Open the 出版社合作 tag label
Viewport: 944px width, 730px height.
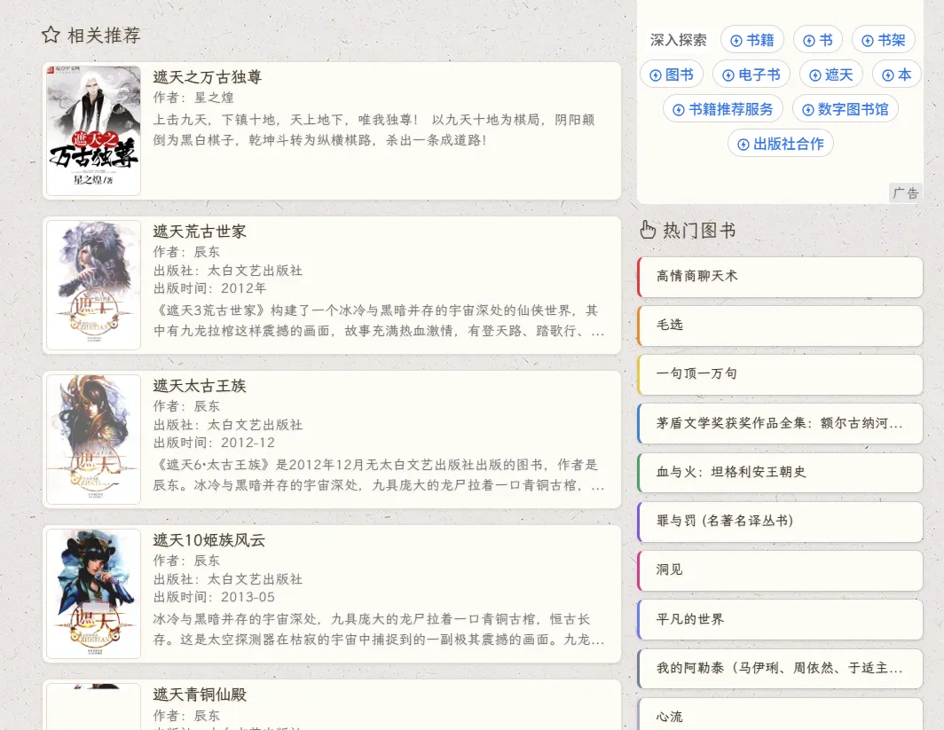point(788,144)
